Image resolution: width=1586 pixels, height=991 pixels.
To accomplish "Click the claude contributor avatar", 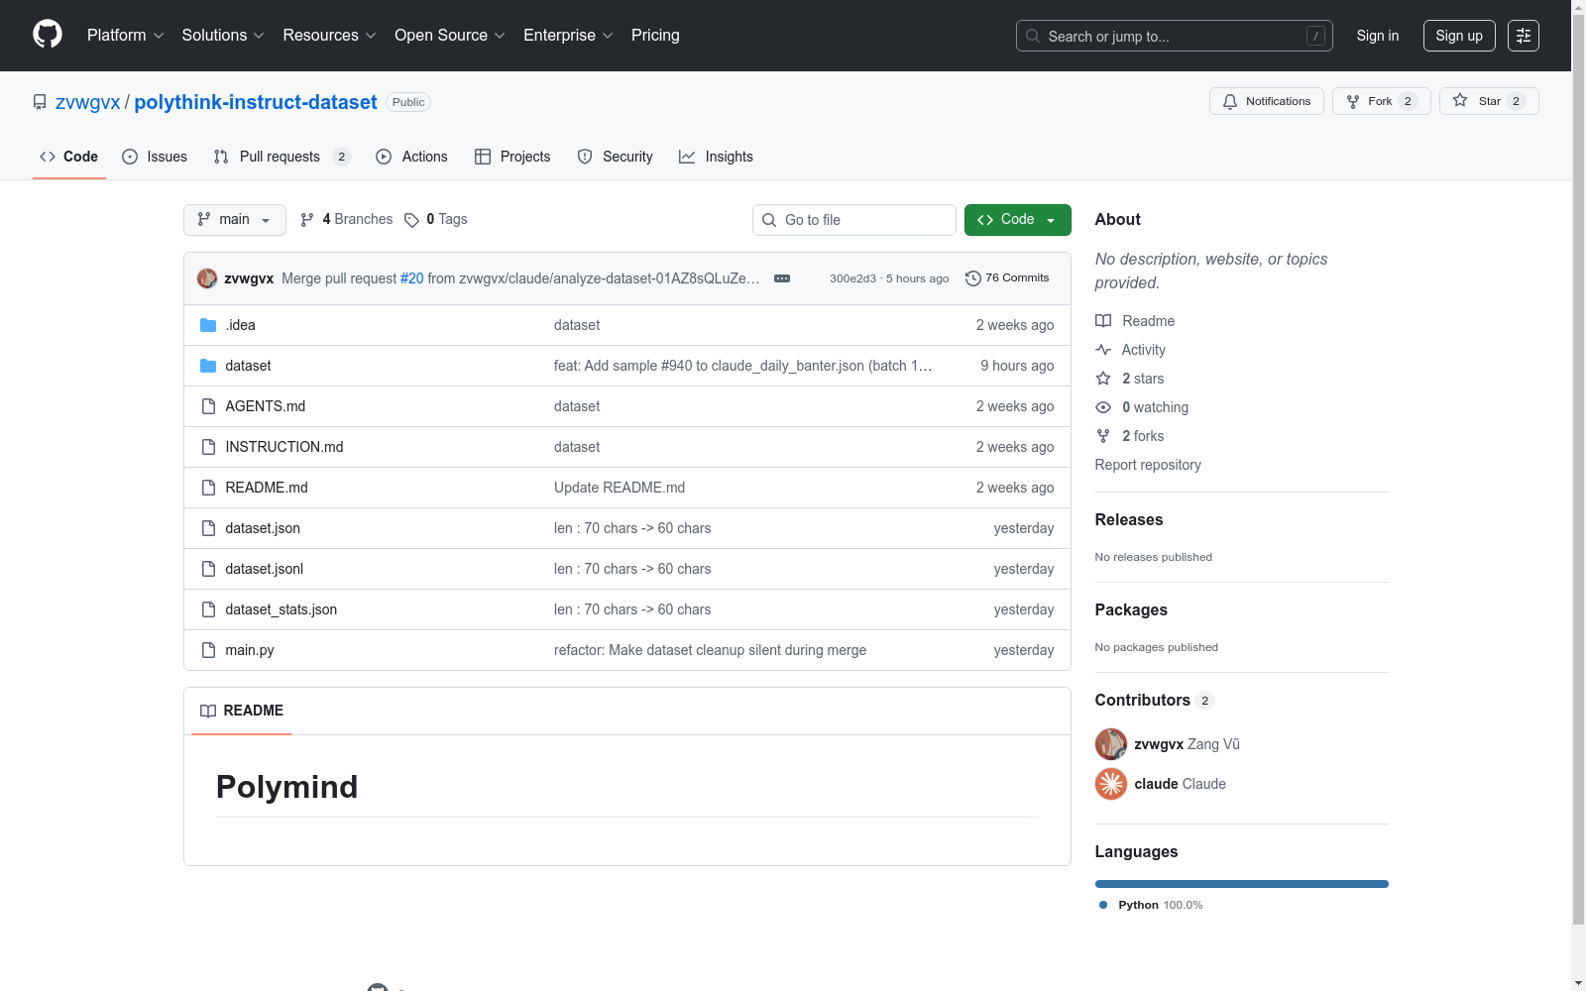I will (1111, 784).
